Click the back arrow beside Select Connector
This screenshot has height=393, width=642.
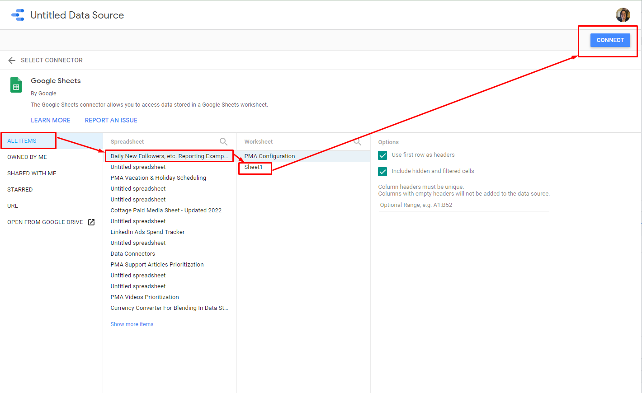(12, 60)
